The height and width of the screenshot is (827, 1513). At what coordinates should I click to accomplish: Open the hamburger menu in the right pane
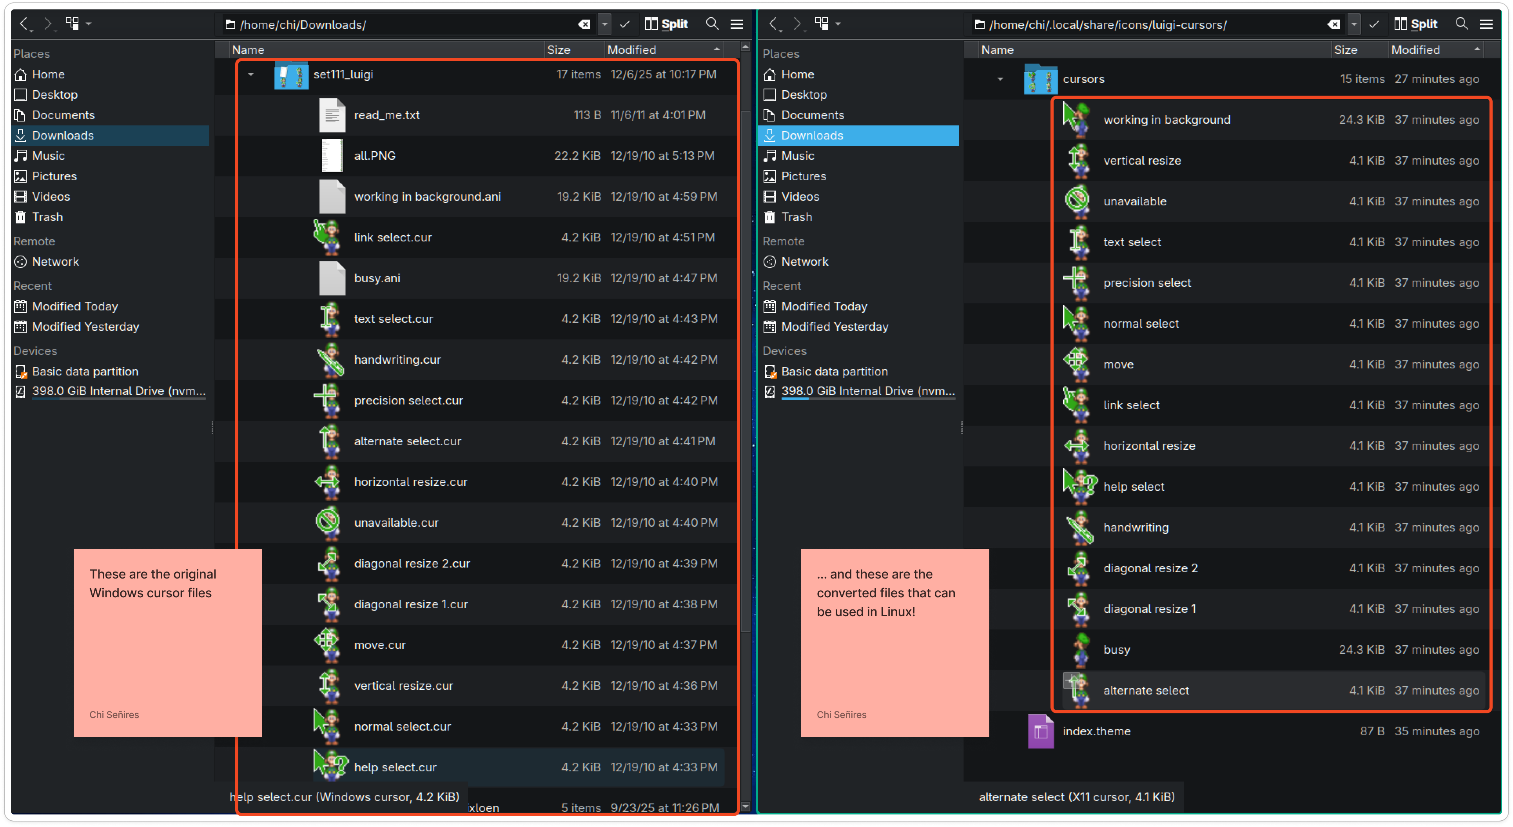point(1488,24)
